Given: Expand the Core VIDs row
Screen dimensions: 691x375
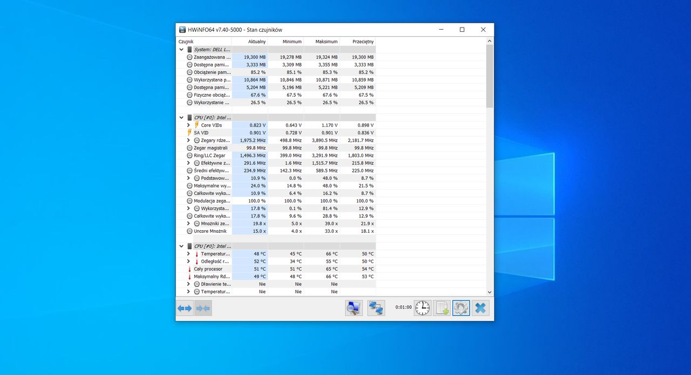Looking at the screenshot, I should click(188, 125).
